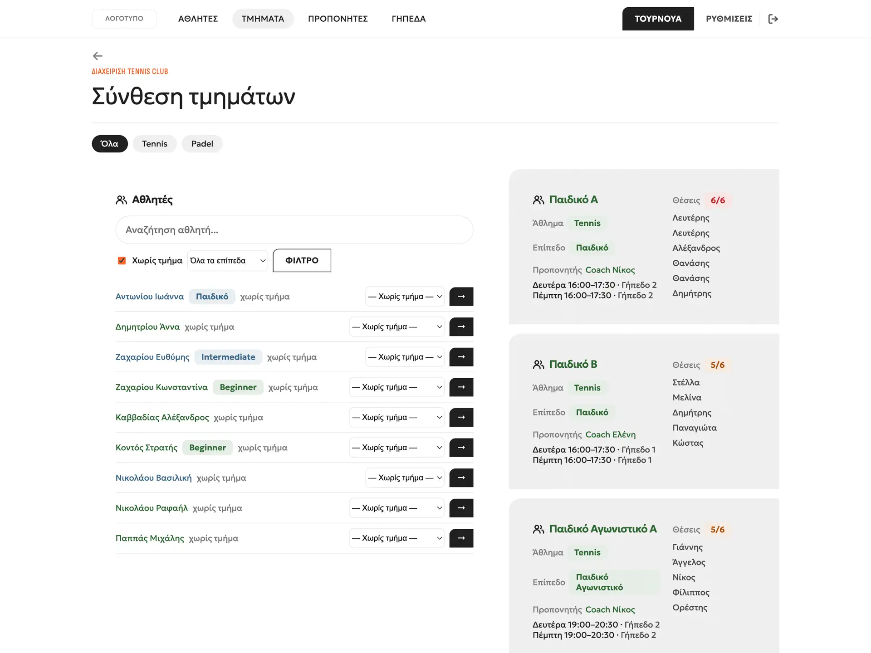Open section dropdown for Νικολάου Βασιλική
This screenshot has height=653, width=871.
coord(405,478)
